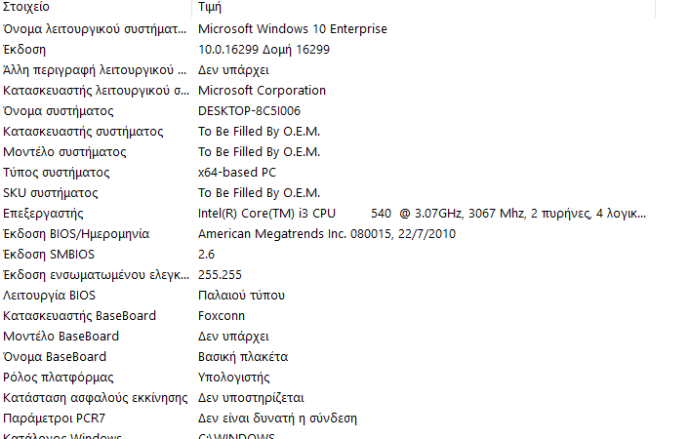Select the Κατασκευαστής BaseBoard Foxconn row
689x439 pixels.
point(327,316)
